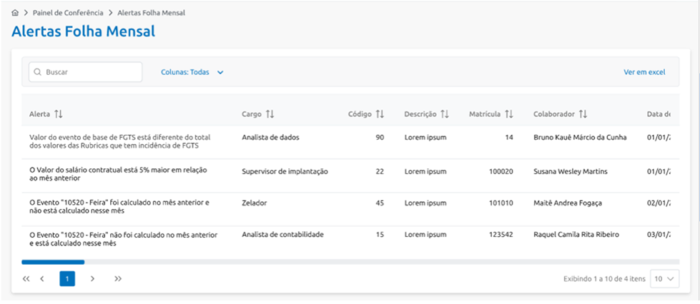Go to the next page

coord(92,279)
